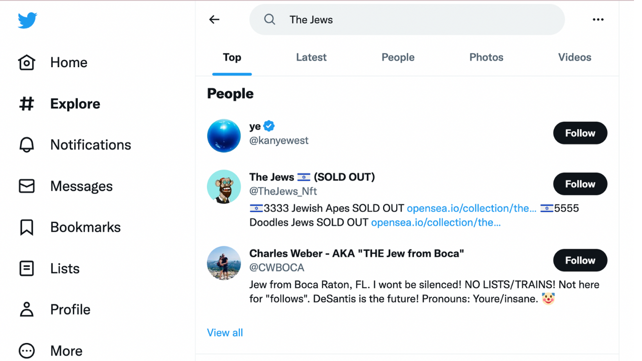The height and width of the screenshot is (361, 642).
Task: Expand the More menu in sidebar
Action: (27, 350)
